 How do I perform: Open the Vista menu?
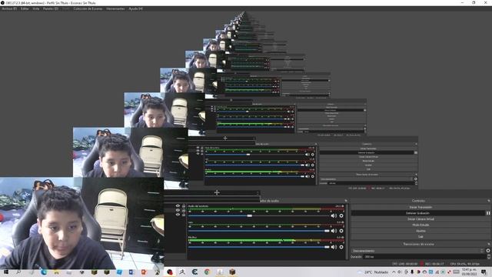36,8
